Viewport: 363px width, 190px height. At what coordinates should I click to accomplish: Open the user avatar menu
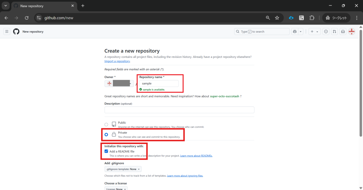pos(352,31)
